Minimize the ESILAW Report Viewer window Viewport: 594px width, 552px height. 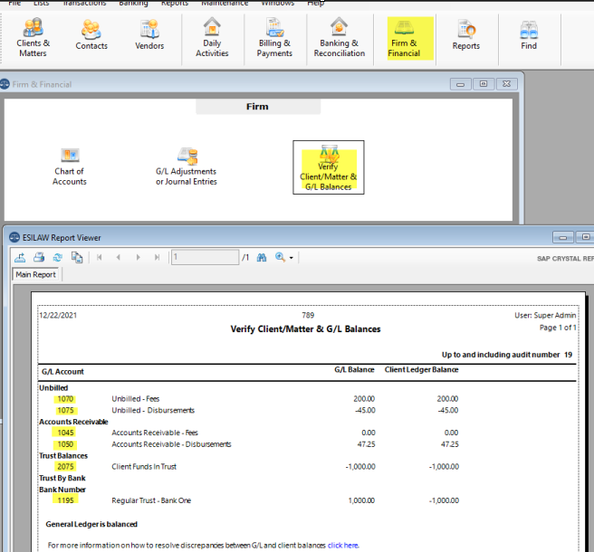point(563,237)
